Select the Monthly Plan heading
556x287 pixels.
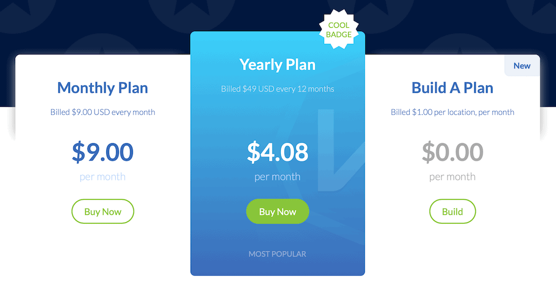(103, 88)
